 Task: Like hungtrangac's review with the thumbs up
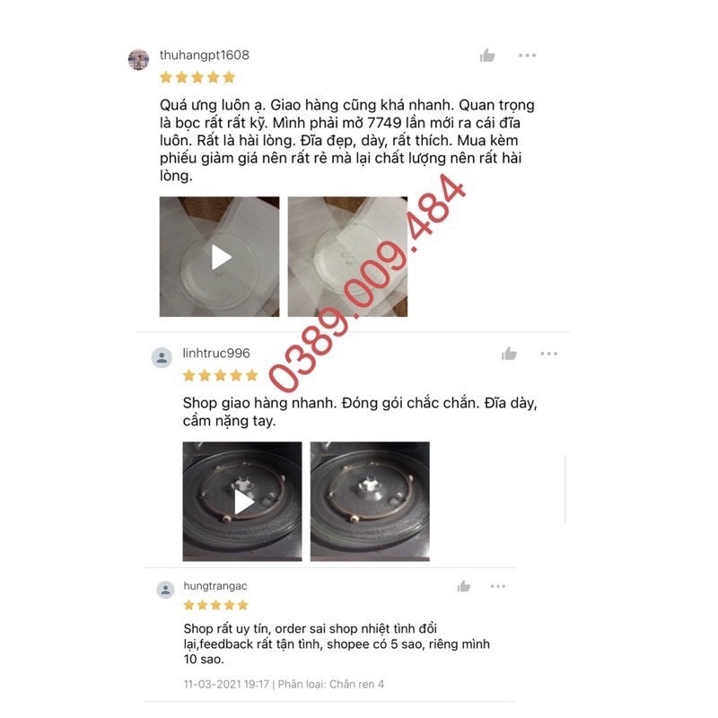[464, 586]
